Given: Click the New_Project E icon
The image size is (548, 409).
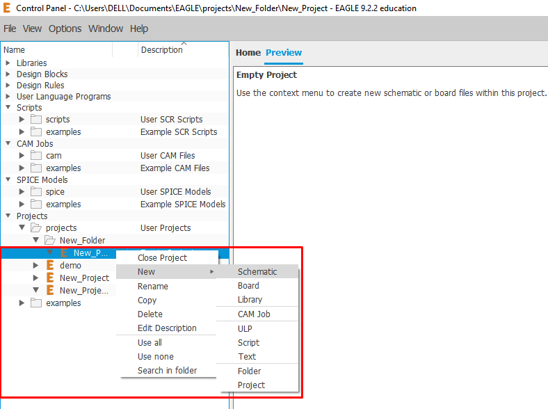Looking at the screenshot, I should [50, 278].
